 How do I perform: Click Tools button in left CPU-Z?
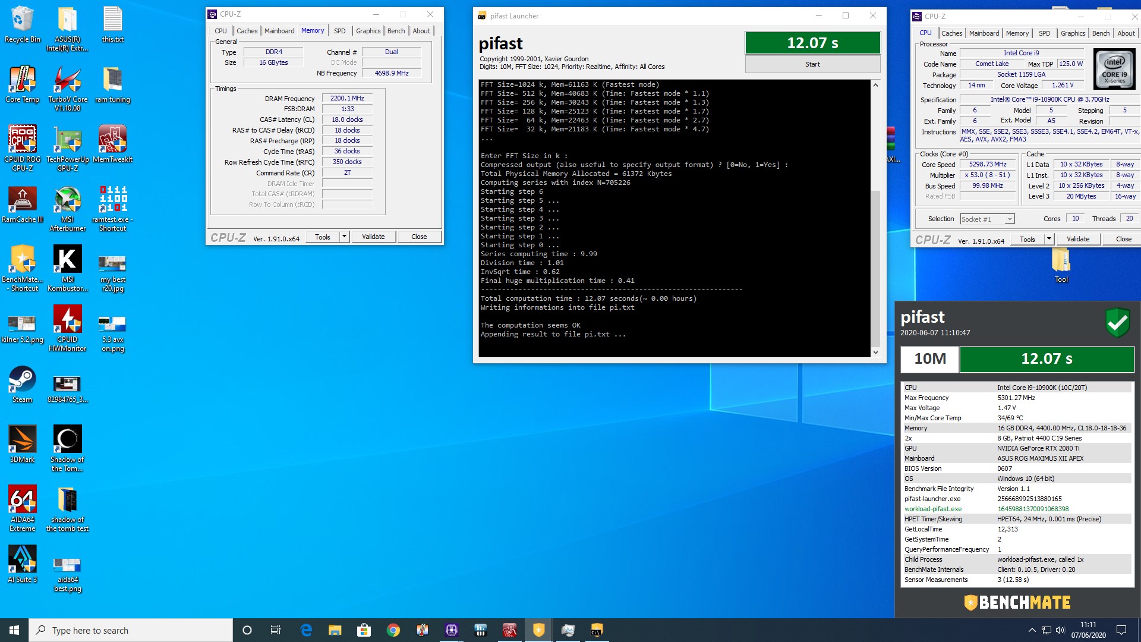[x=323, y=237]
